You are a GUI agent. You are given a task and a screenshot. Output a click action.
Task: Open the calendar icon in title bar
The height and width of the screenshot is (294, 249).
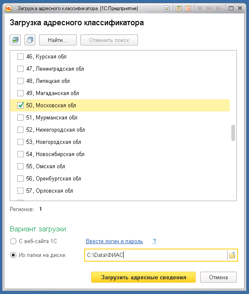coord(188,8)
